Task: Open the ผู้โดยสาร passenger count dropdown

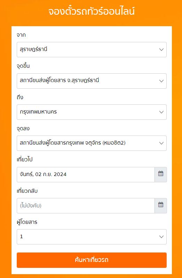Action: 92,237
